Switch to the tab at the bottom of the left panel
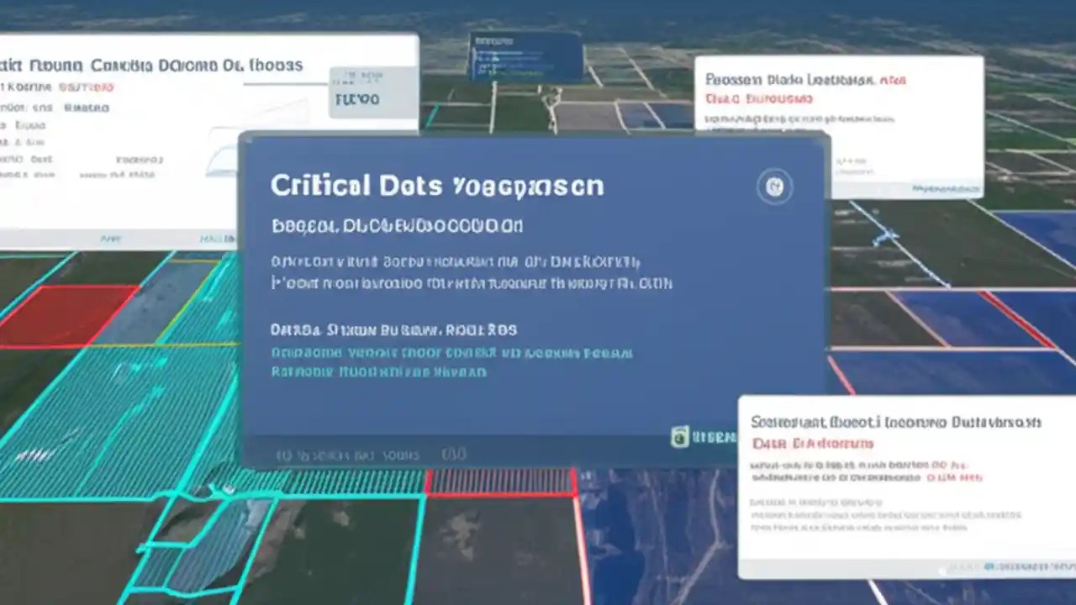1076x605 pixels. [109, 238]
